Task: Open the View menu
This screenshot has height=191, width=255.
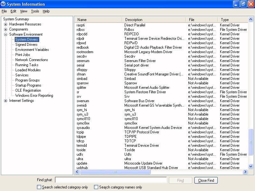Action: pyautogui.click(x=24, y=11)
